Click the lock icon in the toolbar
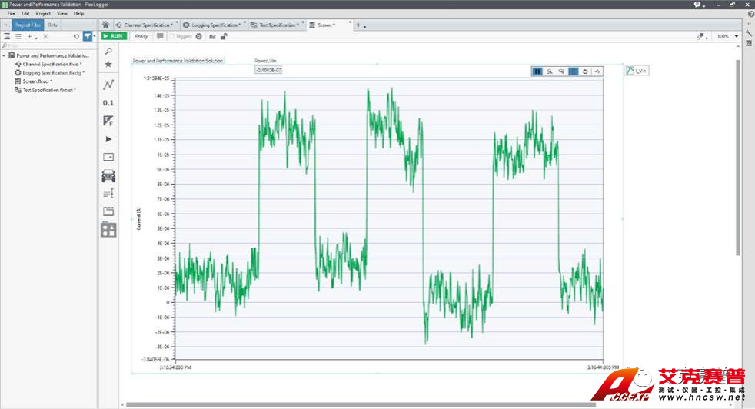 click(x=224, y=36)
